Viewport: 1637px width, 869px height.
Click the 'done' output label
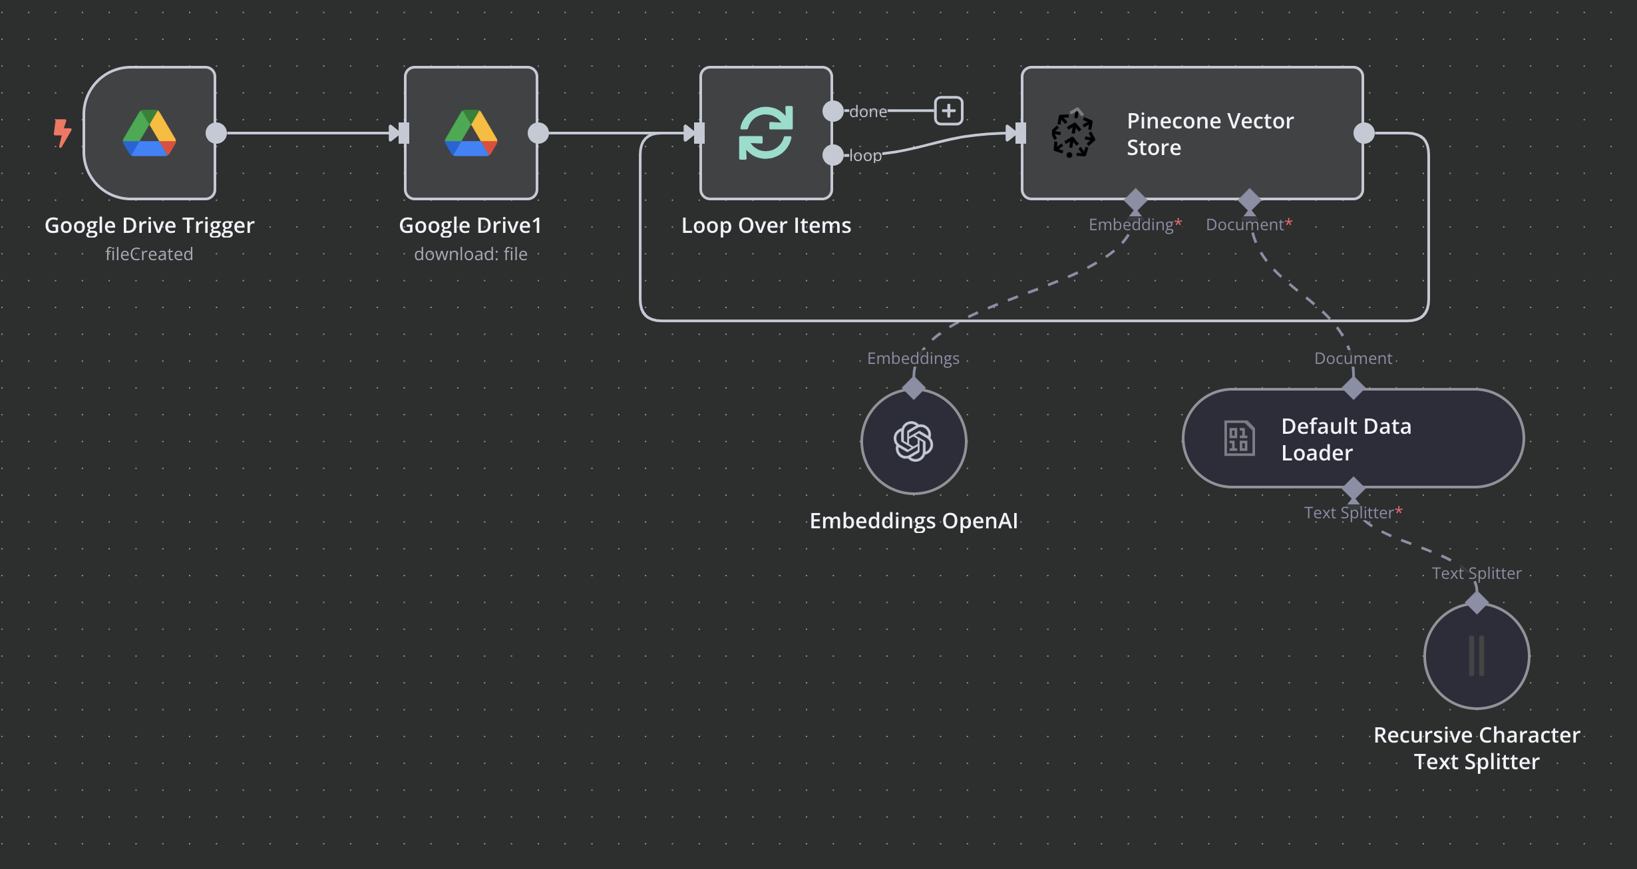point(868,112)
